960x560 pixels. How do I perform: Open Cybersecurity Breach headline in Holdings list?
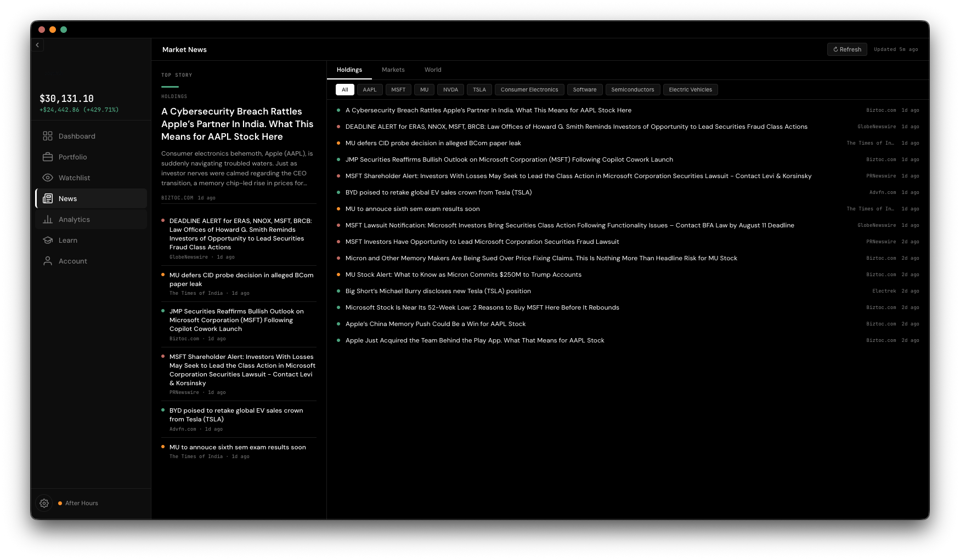tap(628, 110)
